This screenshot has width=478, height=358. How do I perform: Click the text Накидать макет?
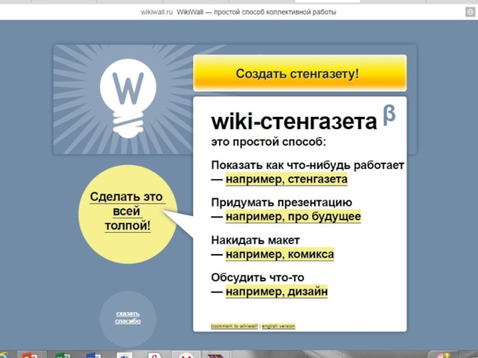click(x=255, y=240)
